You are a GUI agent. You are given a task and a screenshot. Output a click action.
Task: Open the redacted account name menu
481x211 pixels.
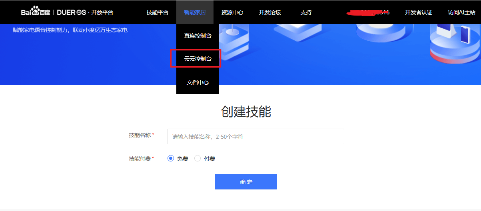368,12
